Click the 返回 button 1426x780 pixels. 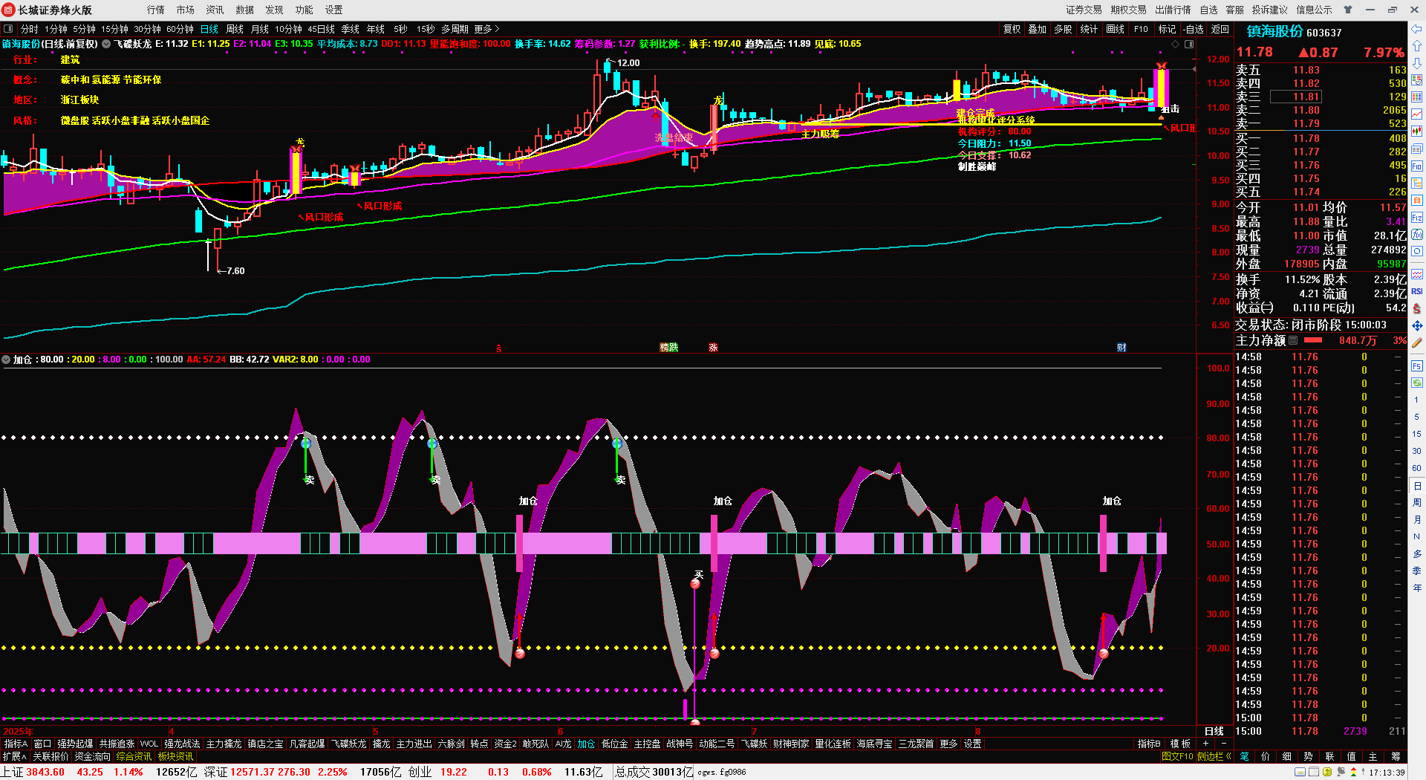click(x=1220, y=29)
